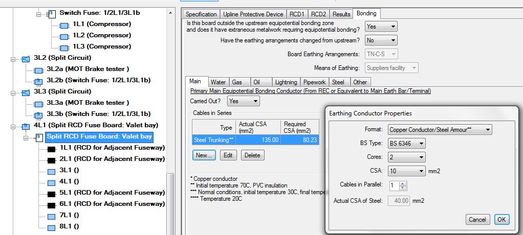
Task: Click the 80.23 Required CSA cell
Action: [x=300, y=140]
